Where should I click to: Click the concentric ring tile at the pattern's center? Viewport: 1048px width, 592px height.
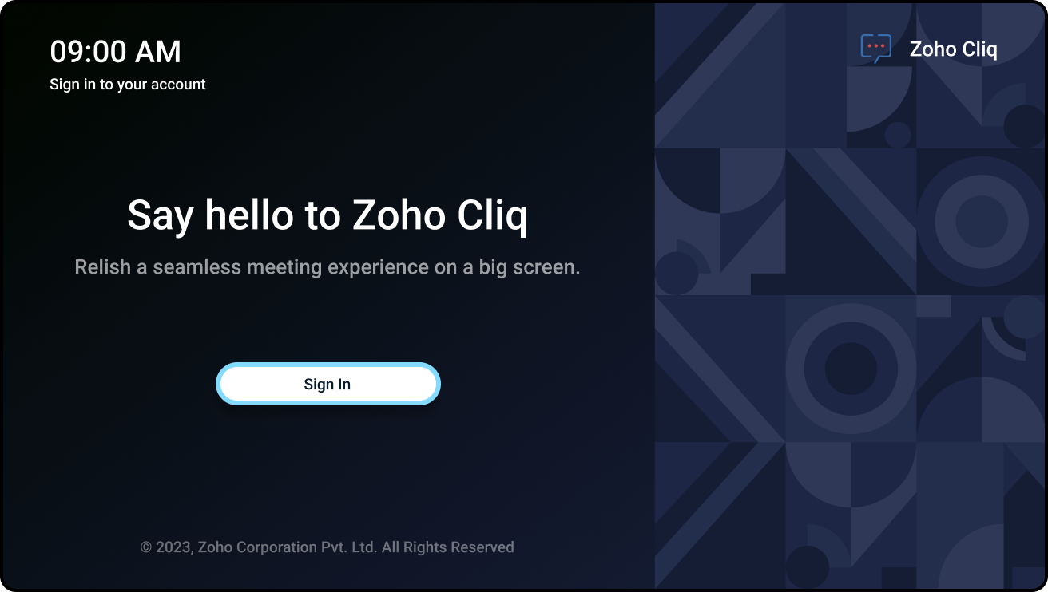[x=850, y=368]
